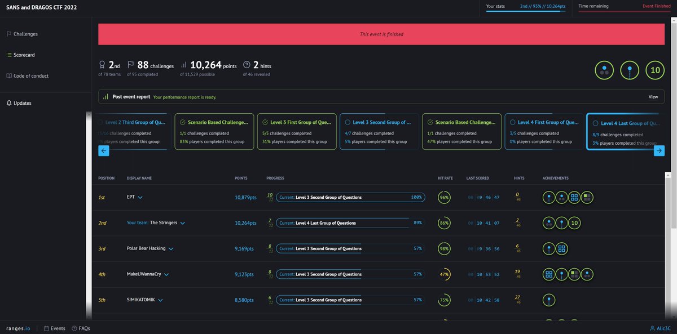Expand The Stringers team chevron
677x334 pixels.
point(183,223)
